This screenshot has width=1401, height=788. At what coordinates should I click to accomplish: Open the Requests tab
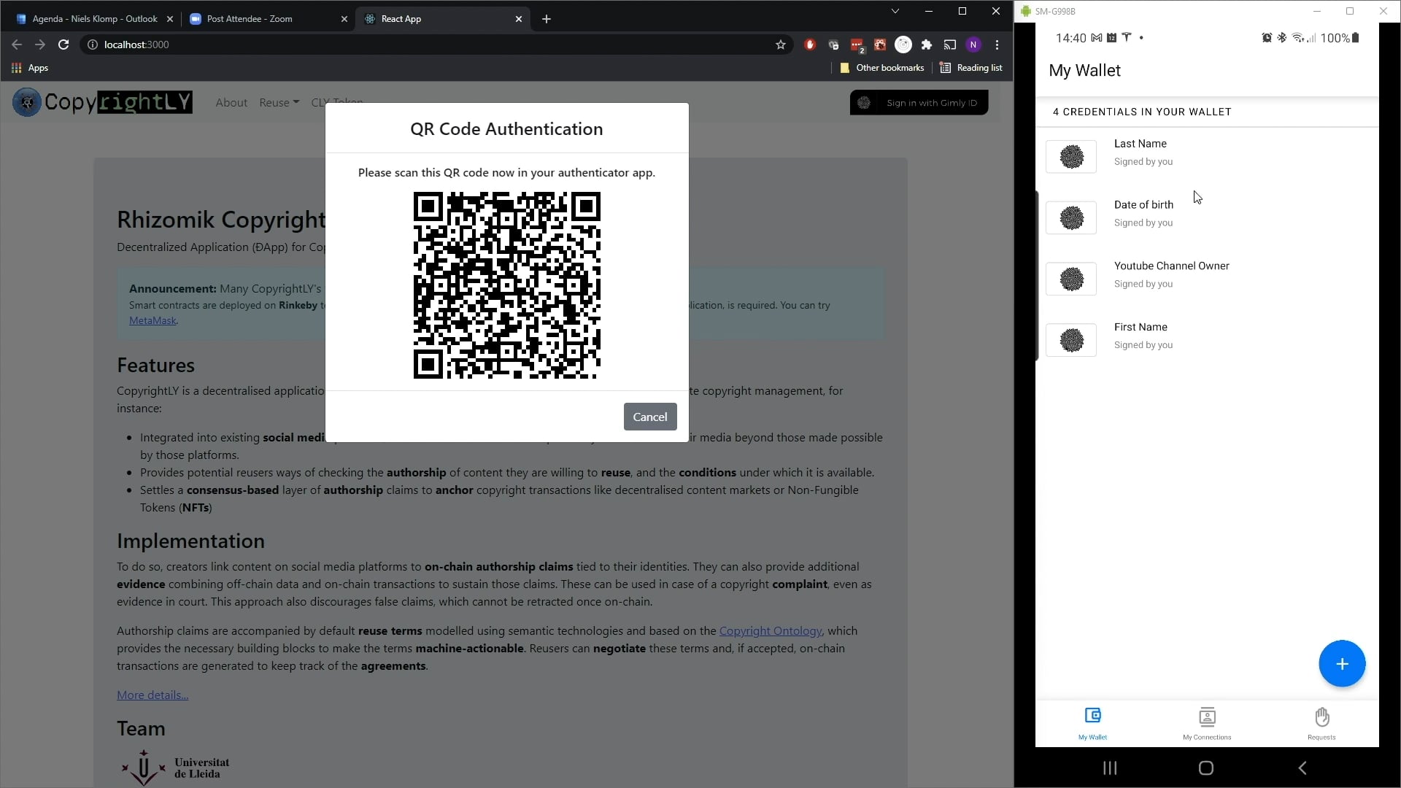coord(1321,724)
